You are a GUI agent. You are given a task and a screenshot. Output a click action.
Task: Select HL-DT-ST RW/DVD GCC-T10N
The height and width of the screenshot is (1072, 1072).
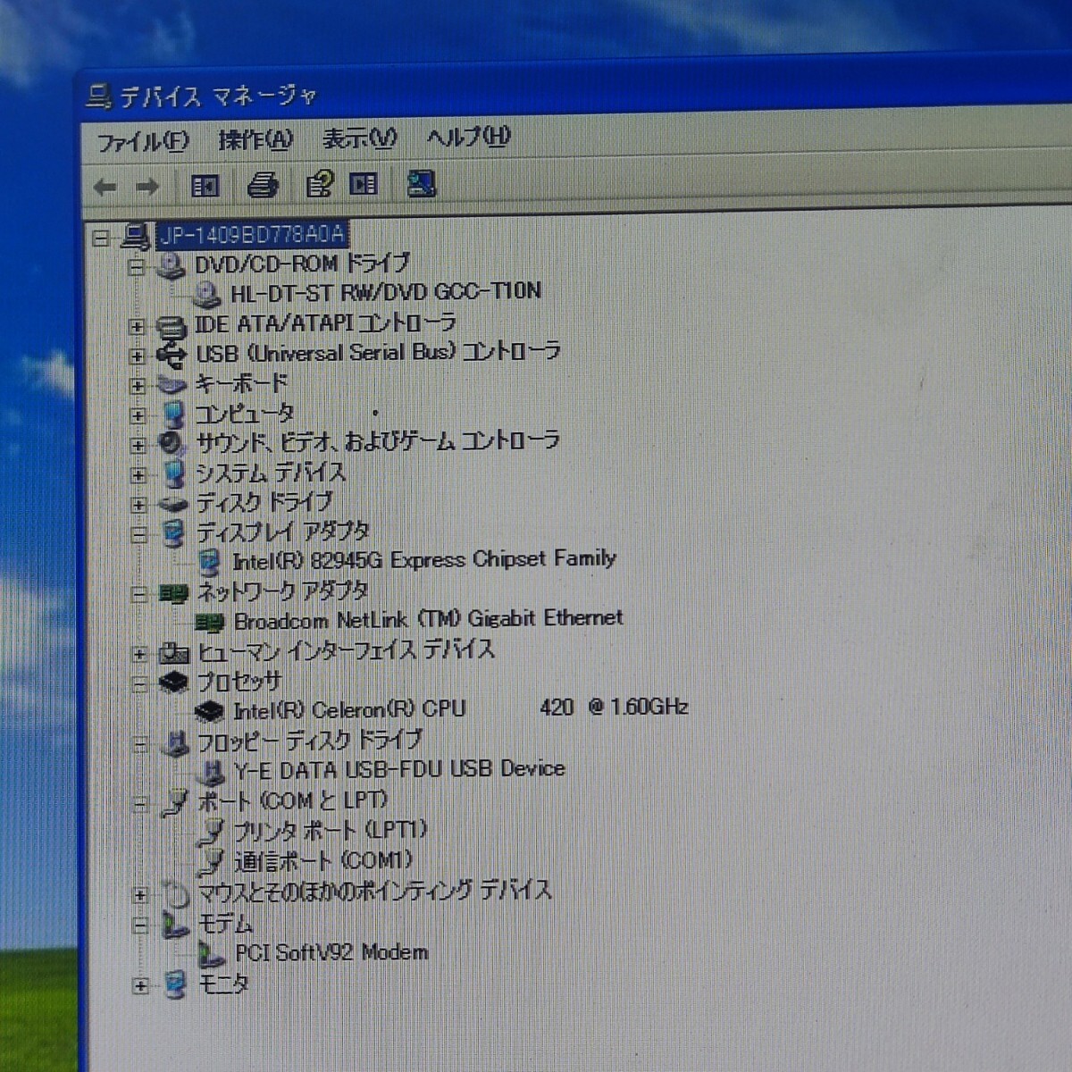click(386, 292)
